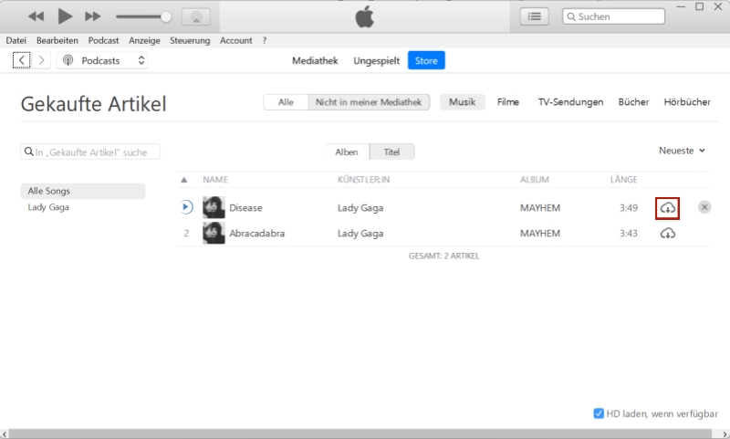
Task: Hide the Disease purchase with X button
Action: pyautogui.click(x=704, y=207)
